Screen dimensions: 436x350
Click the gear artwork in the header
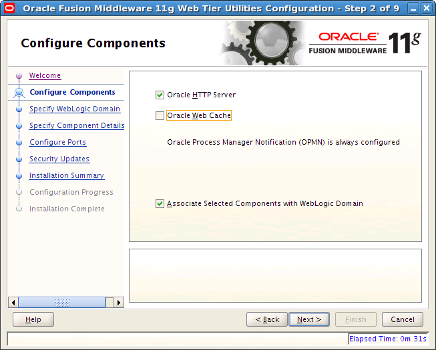(263, 43)
